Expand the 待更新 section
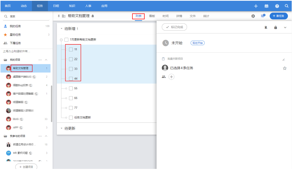 [x=61, y=128]
